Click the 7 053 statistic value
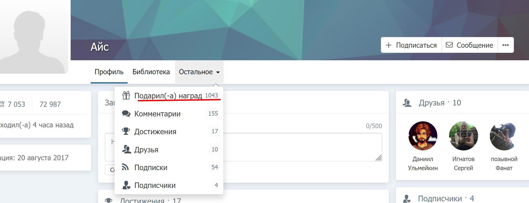Image resolution: width=529 pixels, height=203 pixels. click(x=16, y=104)
